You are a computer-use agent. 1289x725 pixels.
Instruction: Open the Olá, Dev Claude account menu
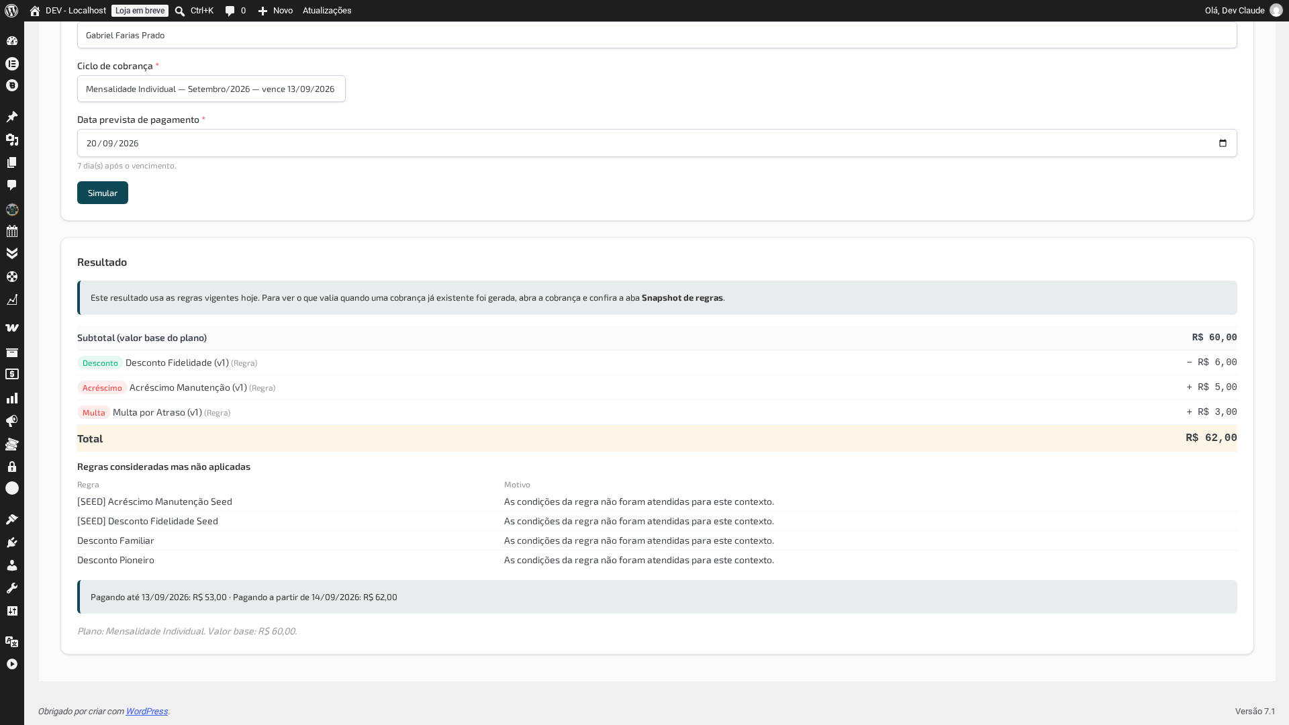coord(1243,11)
